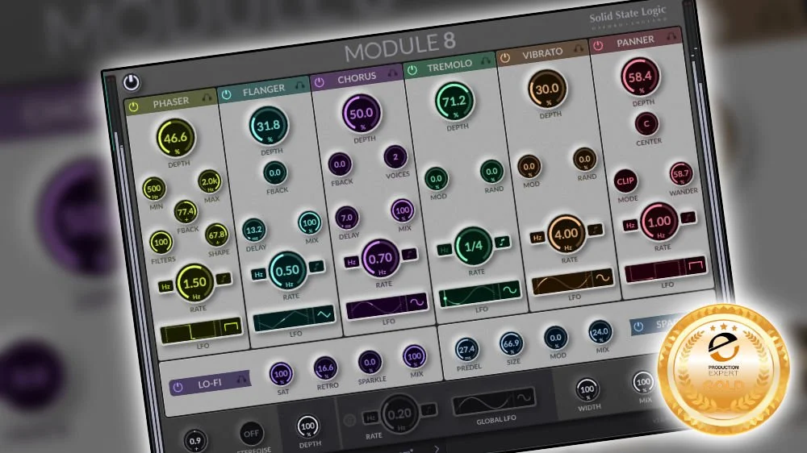
Task: Solo the Flanger module with headphone icon
Action: click(x=300, y=85)
